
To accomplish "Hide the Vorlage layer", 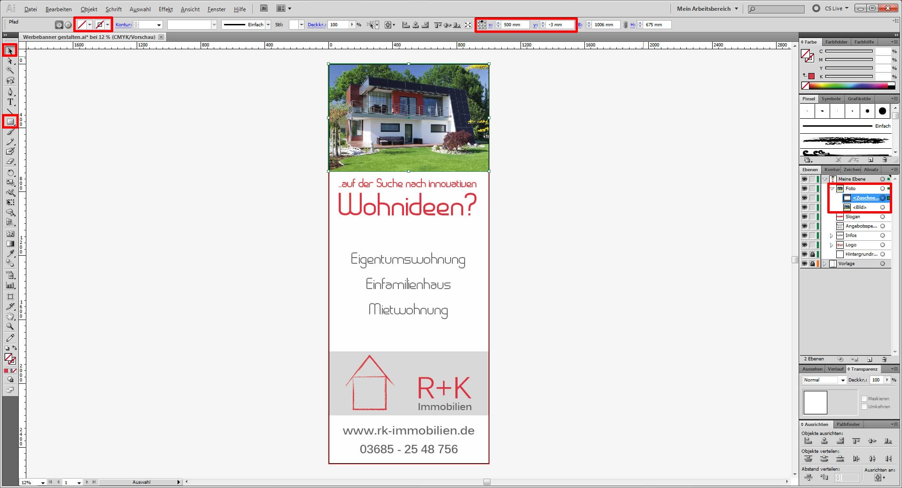I will click(805, 263).
